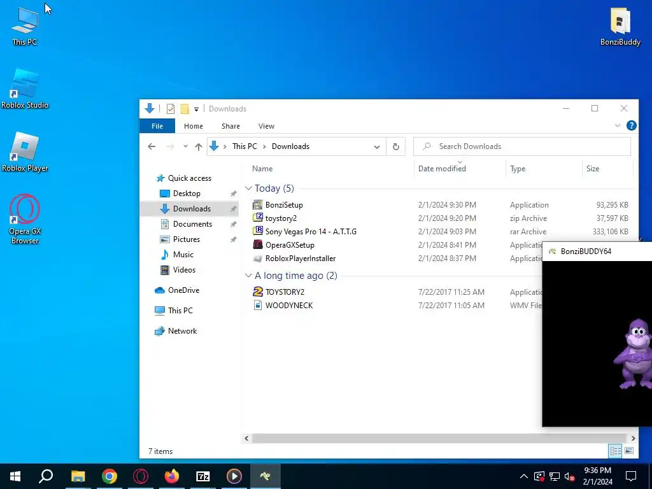Collapse the A long time ago group
The height and width of the screenshot is (489, 652).
(249, 276)
